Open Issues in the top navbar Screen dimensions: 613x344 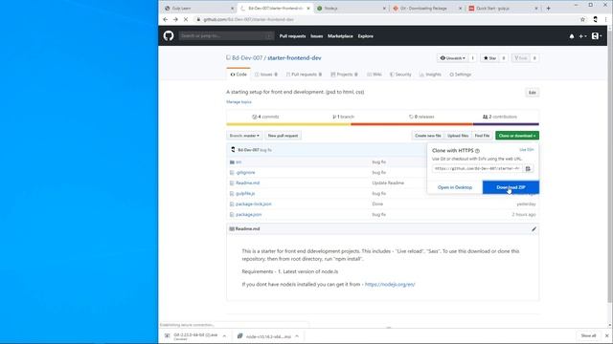tap(317, 36)
